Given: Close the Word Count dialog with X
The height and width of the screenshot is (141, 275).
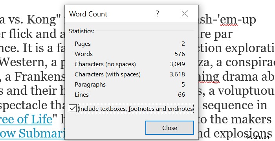Looking at the screenshot, I should click(x=185, y=14).
